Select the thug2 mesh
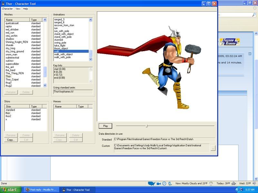This screenshot has height=193, width=258. tap(9, 86)
